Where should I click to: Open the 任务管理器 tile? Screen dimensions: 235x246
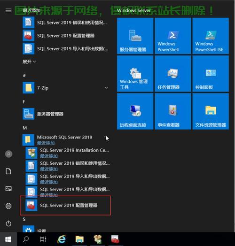pyautogui.click(x=173, y=74)
